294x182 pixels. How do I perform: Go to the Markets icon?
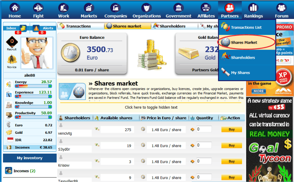[89, 8]
